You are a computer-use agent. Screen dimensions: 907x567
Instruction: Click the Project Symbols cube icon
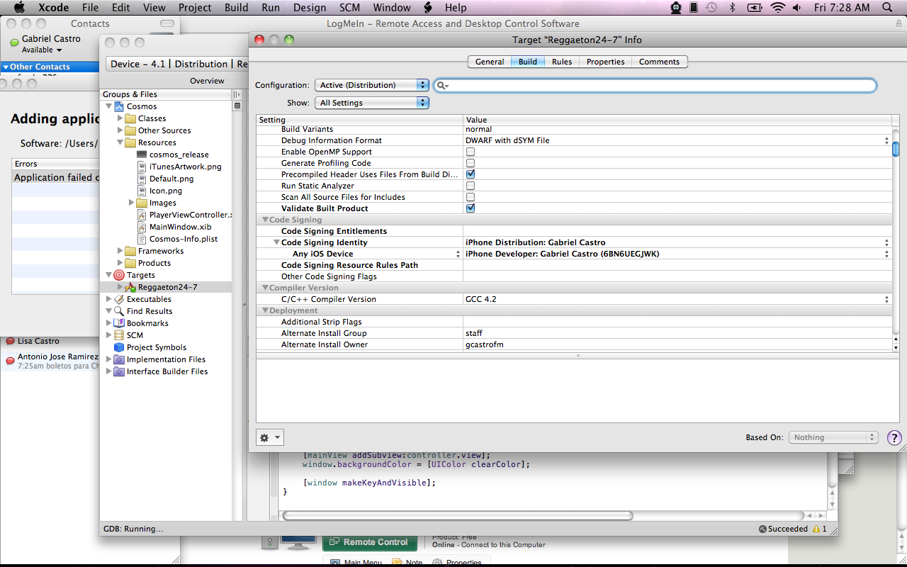coord(118,347)
